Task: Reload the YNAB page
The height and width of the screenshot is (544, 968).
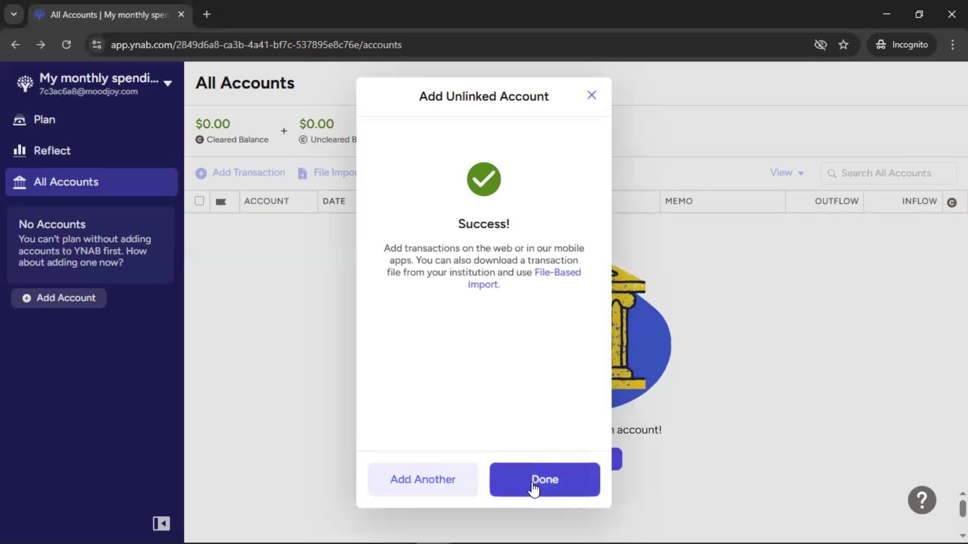Action: click(66, 44)
